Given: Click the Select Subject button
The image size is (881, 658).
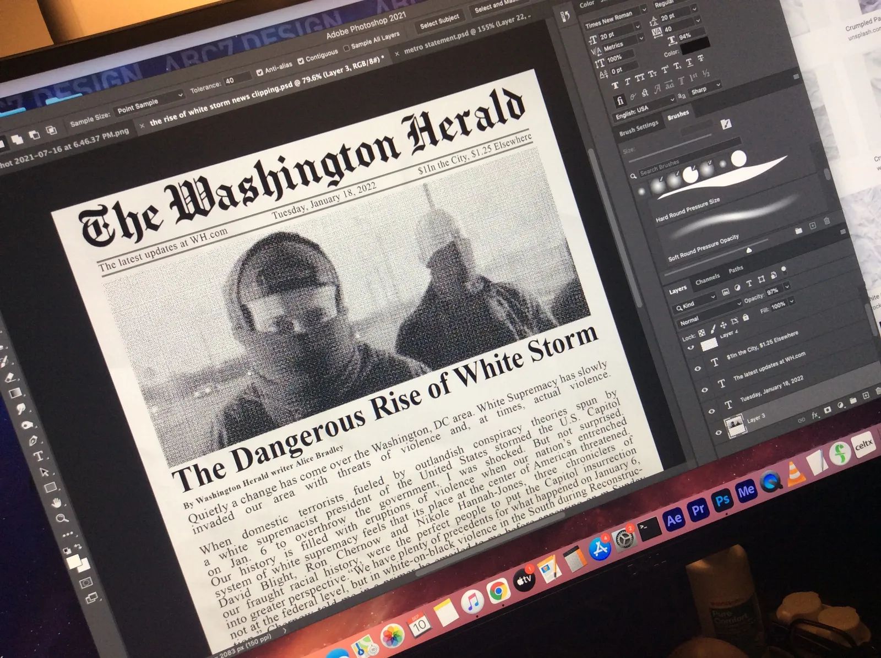Looking at the screenshot, I should coord(439,22).
